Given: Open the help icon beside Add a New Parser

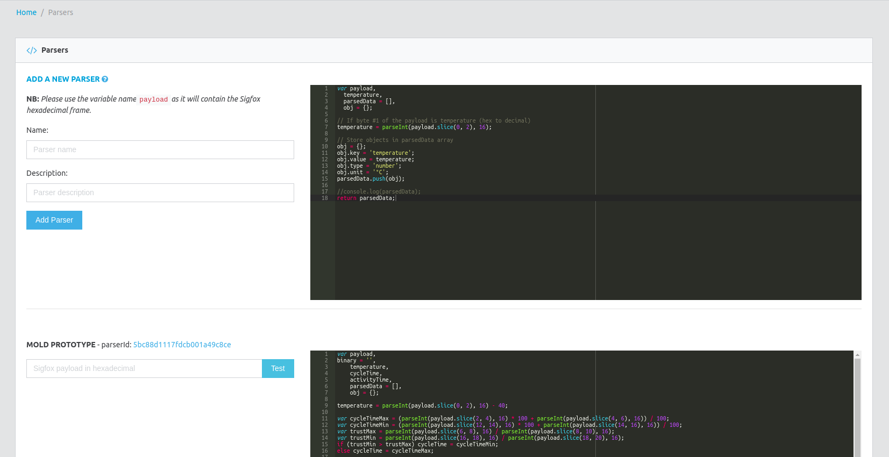Looking at the screenshot, I should click(105, 79).
